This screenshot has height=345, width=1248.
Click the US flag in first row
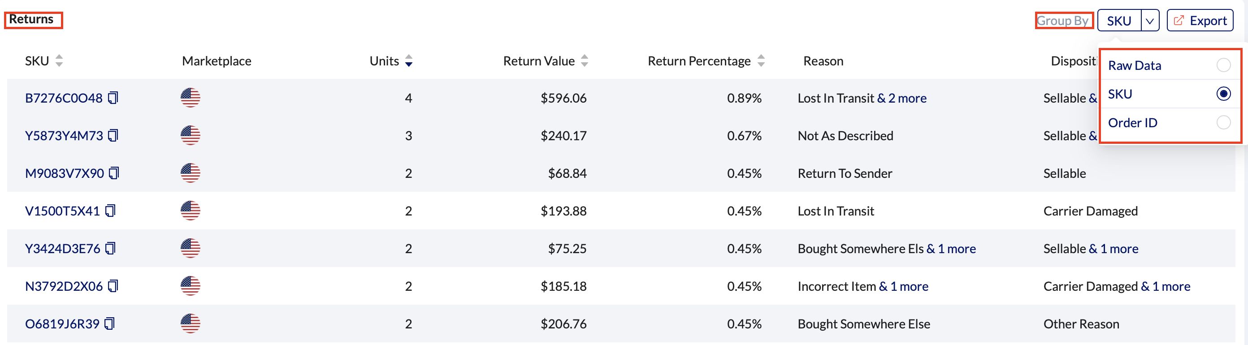pos(191,98)
